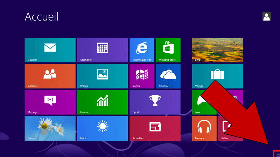Open the SkyDrive cloud tile
The image size is (280, 157).
(x=168, y=76)
